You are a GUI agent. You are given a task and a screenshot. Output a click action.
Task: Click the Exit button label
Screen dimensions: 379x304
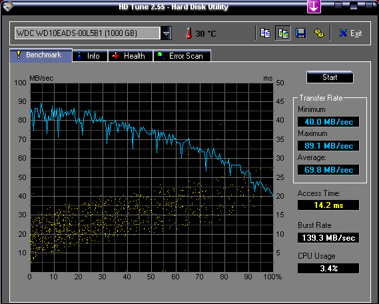click(356, 33)
